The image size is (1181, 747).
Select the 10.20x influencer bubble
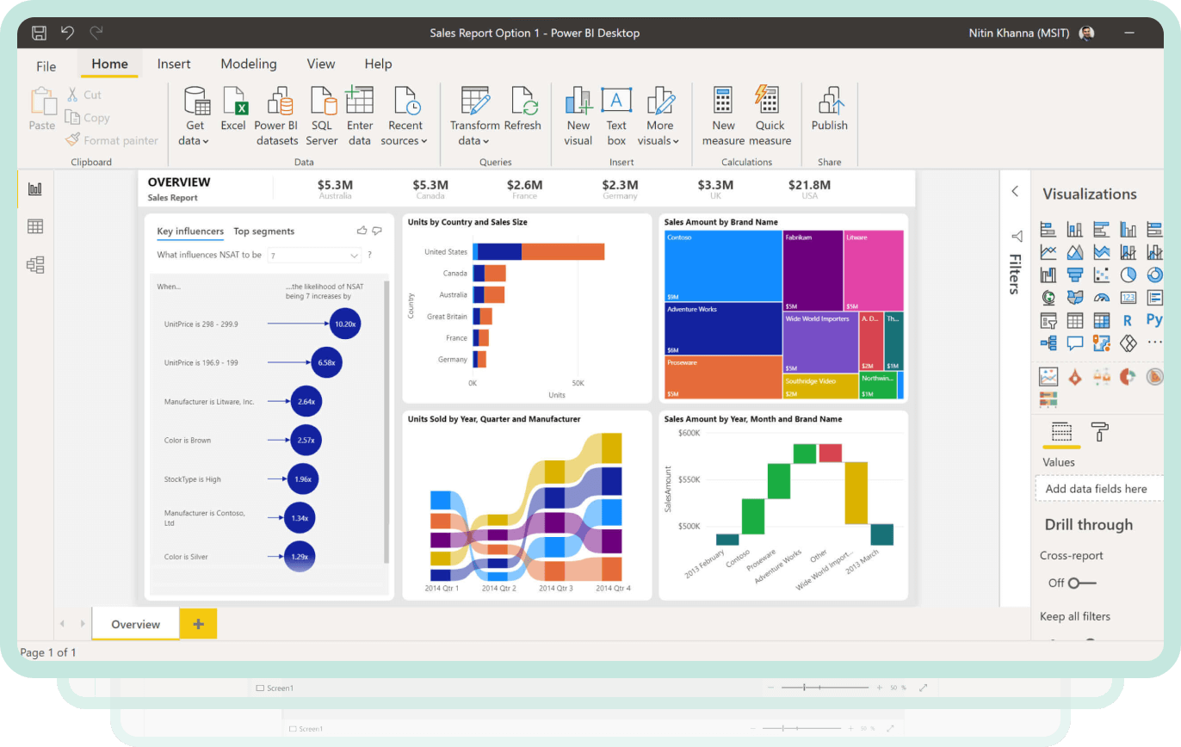click(344, 324)
